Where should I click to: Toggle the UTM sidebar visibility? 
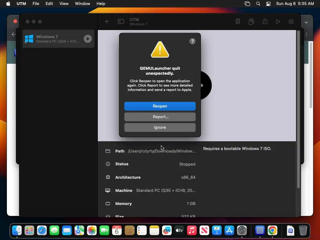(x=121, y=22)
